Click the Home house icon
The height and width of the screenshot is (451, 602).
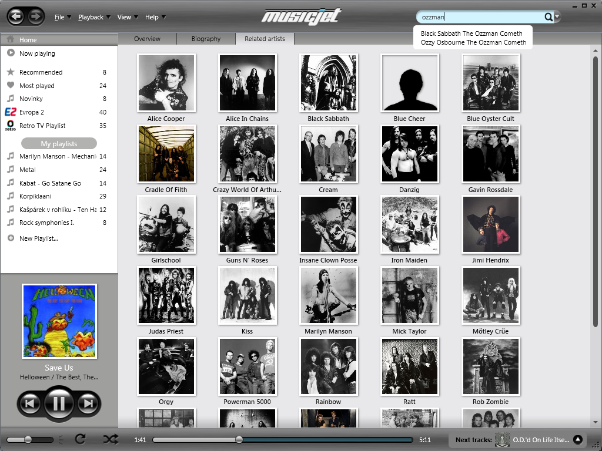(11, 39)
